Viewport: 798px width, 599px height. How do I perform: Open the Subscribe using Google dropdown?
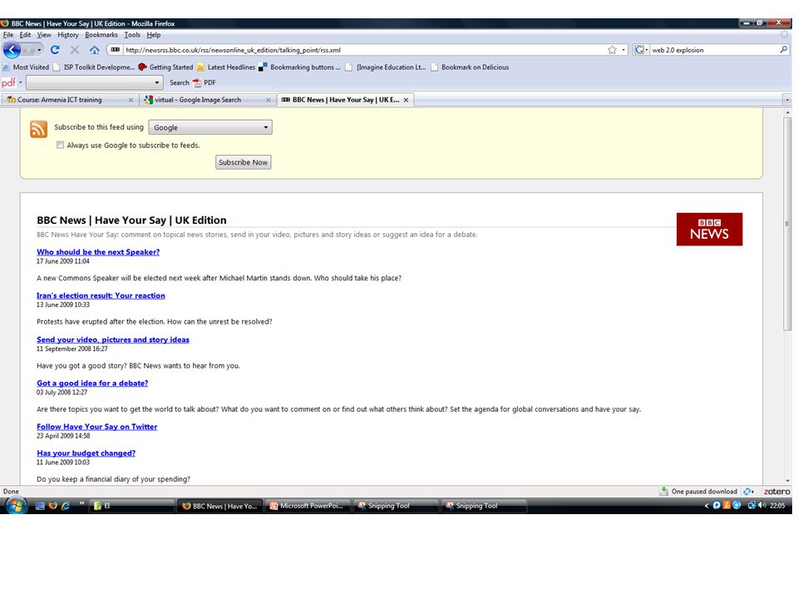tap(210, 127)
